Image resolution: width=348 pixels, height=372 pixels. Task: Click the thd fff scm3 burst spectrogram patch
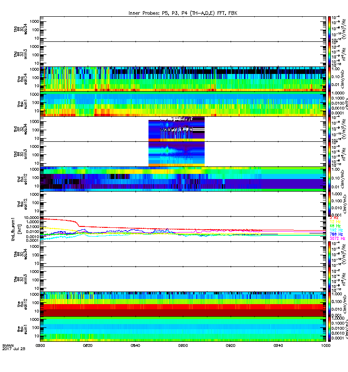(176, 154)
